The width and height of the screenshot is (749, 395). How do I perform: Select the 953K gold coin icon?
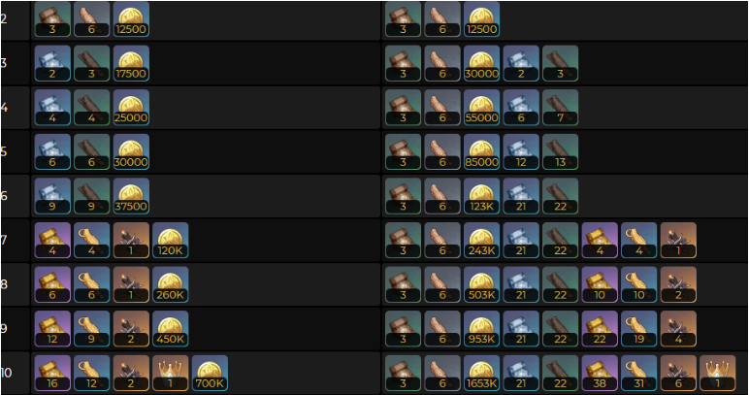(x=482, y=329)
